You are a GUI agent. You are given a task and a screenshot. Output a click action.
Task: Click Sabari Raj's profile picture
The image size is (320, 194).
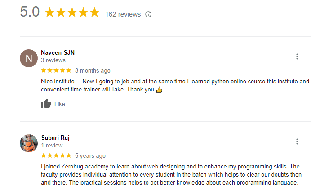pos(29,143)
